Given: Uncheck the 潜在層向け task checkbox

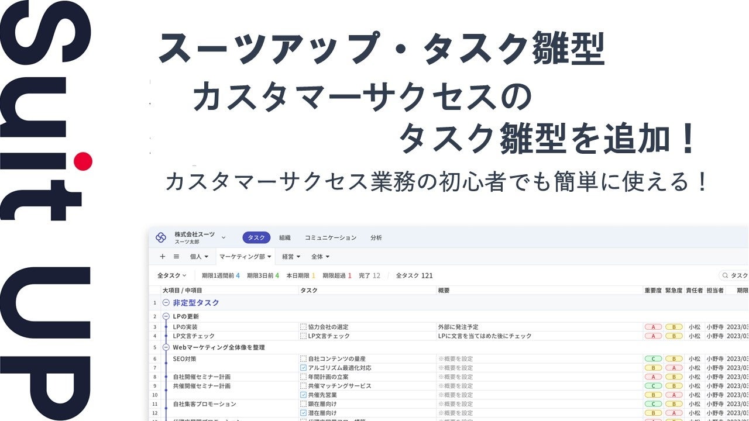Looking at the screenshot, I should coord(303,413).
